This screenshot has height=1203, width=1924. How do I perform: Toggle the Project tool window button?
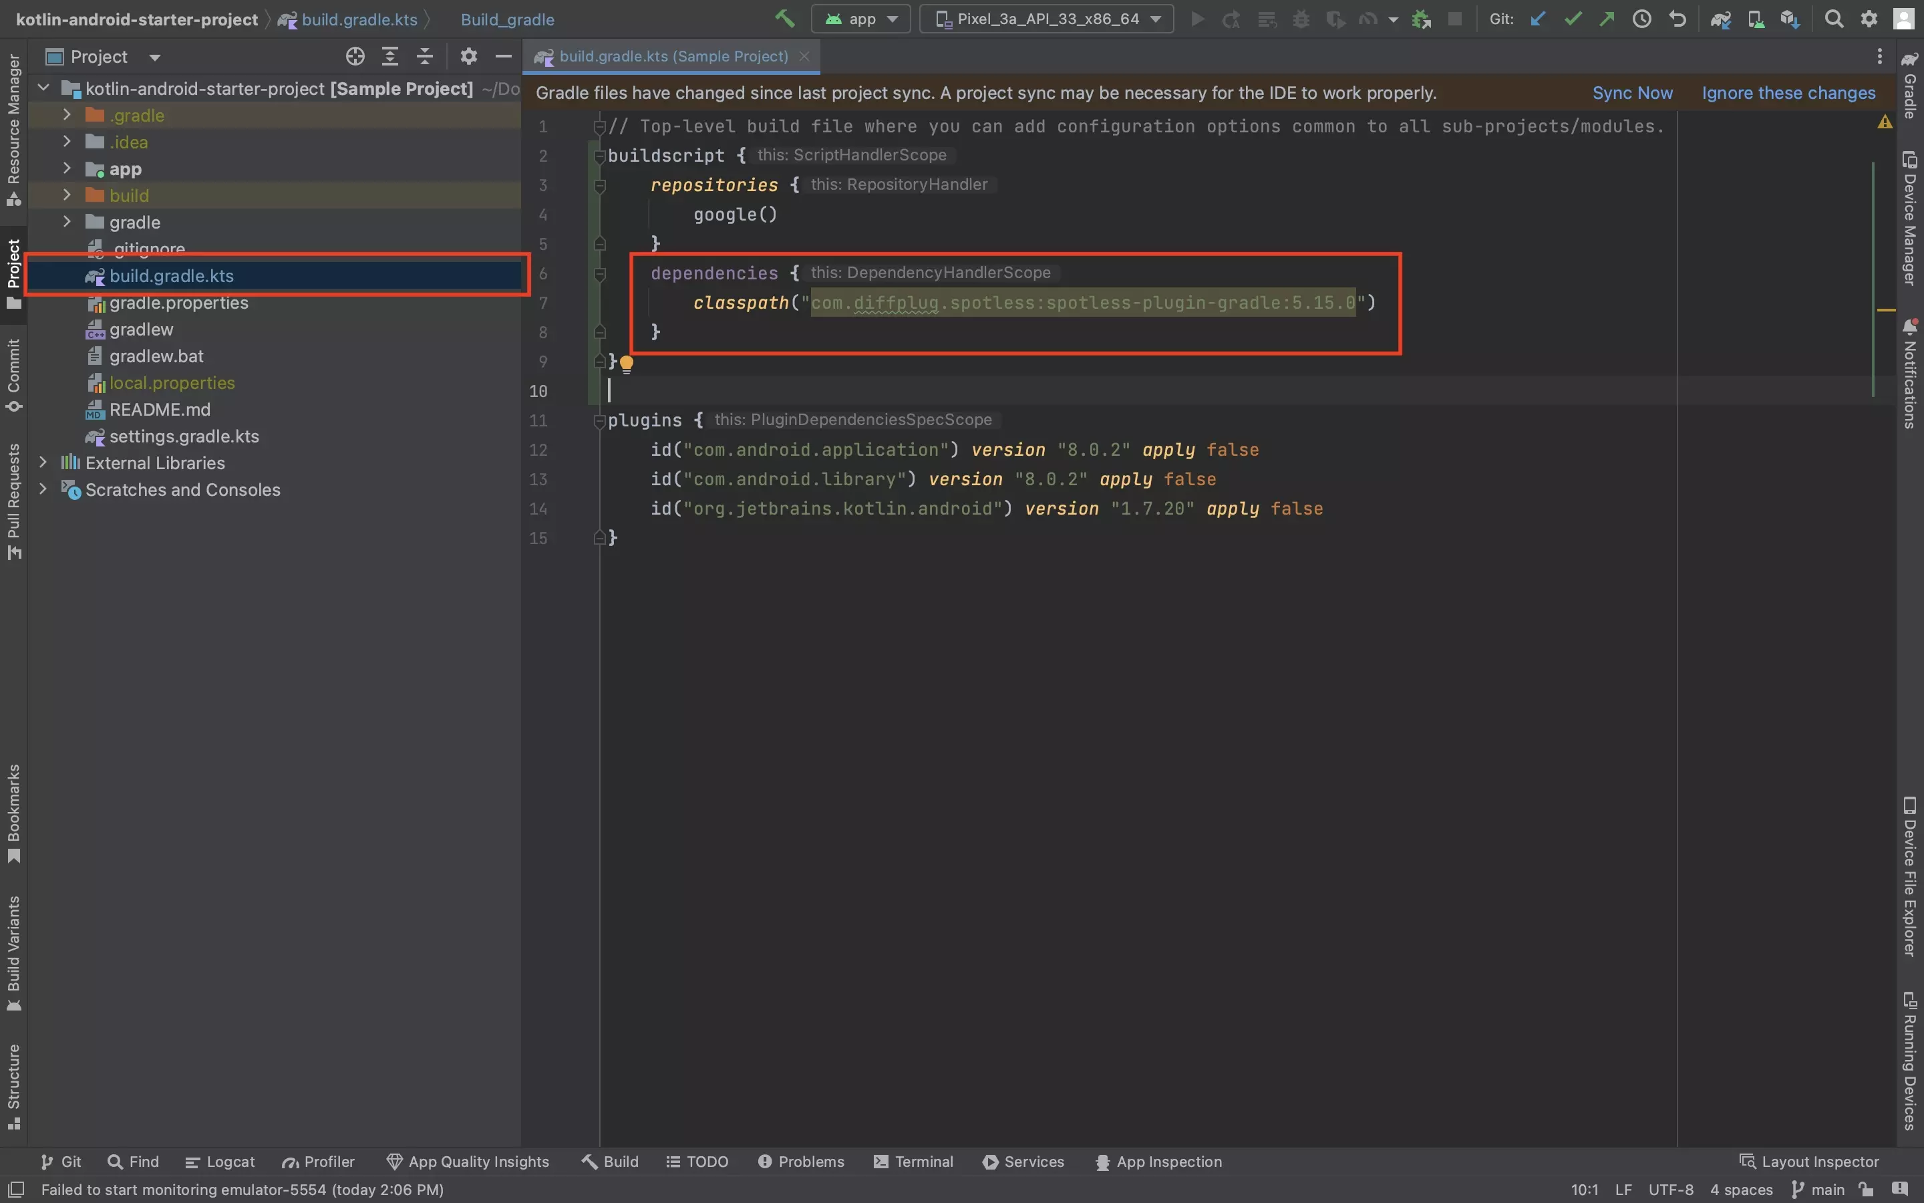point(13,275)
